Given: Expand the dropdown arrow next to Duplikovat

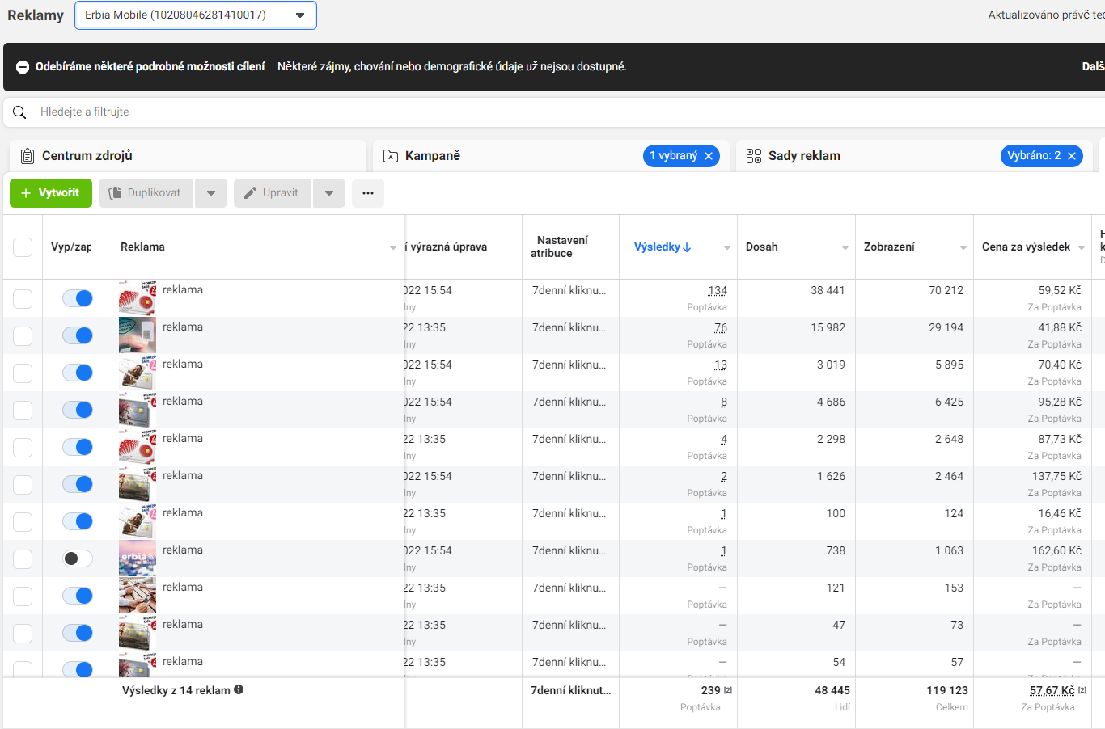Looking at the screenshot, I should point(211,193).
